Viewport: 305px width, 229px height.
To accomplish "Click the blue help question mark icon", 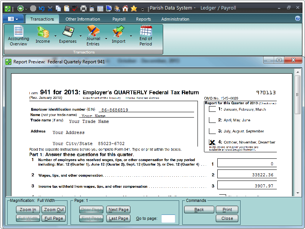I will (298, 18).
